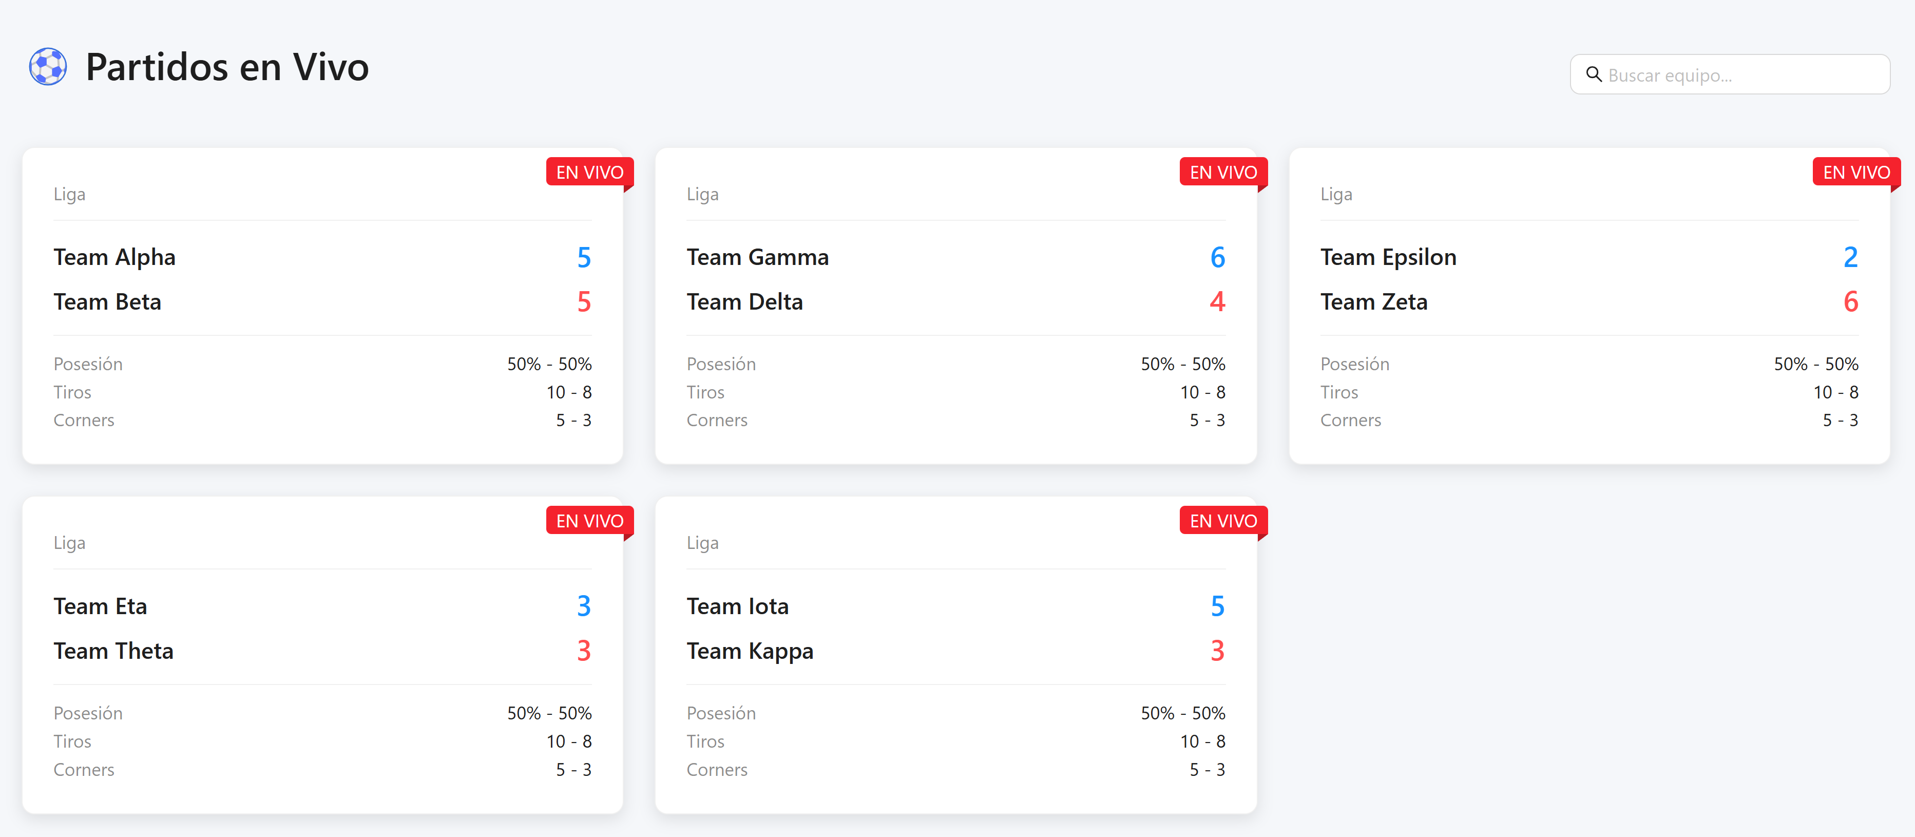Select the Liga label on Team Delta card
1915x837 pixels.
pos(702,194)
